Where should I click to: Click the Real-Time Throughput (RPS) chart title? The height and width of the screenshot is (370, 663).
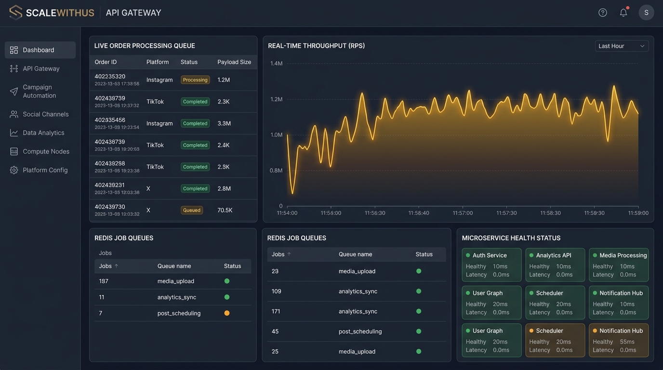pos(317,46)
